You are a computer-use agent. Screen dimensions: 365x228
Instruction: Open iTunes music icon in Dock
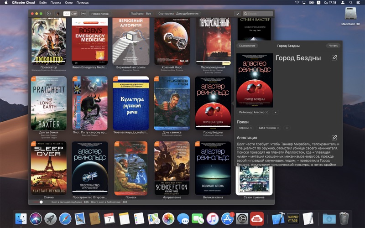tap(213, 219)
